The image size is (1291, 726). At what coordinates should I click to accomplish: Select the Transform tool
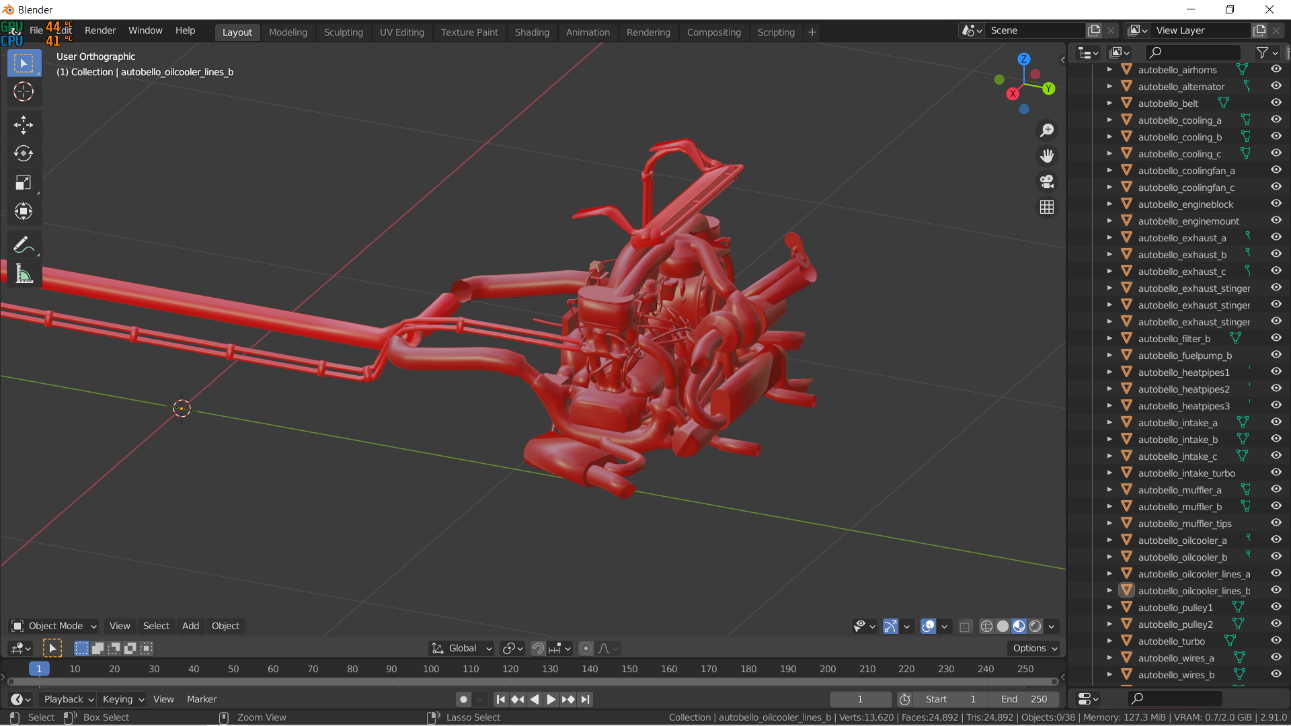(24, 211)
